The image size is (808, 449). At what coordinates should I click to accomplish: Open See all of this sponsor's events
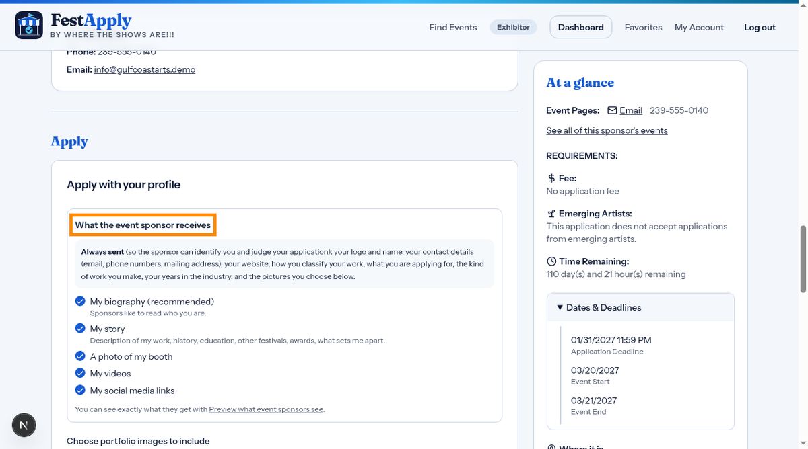[607, 130]
